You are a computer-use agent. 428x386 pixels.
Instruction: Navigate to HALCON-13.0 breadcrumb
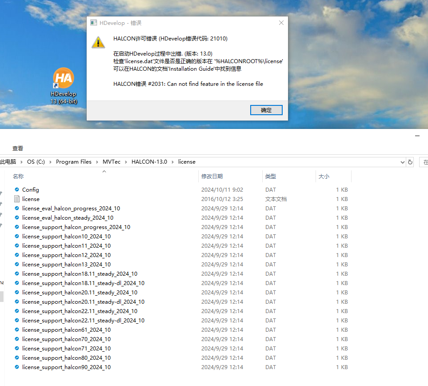(x=149, y=162)
